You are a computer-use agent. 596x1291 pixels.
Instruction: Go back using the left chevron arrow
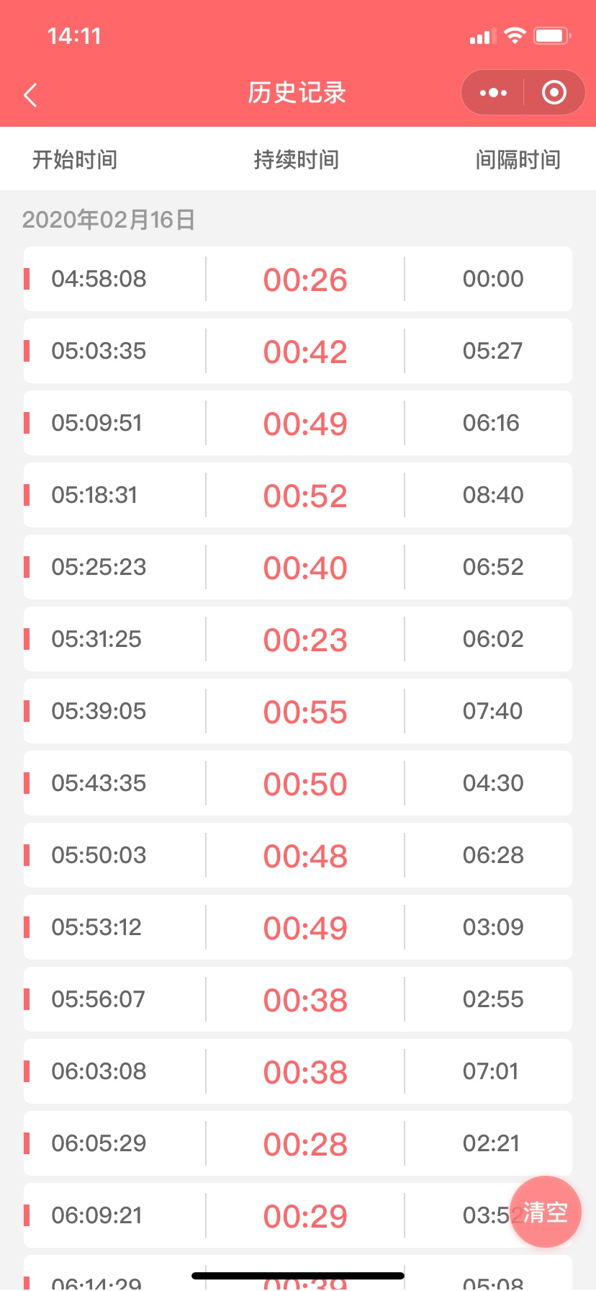(30, 94)
